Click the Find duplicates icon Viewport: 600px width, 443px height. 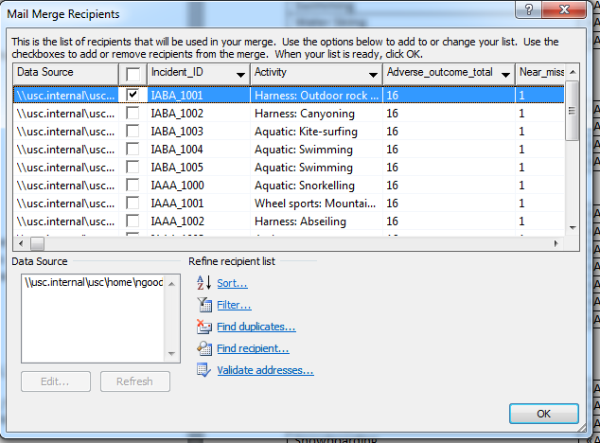(x=203, y=327)
